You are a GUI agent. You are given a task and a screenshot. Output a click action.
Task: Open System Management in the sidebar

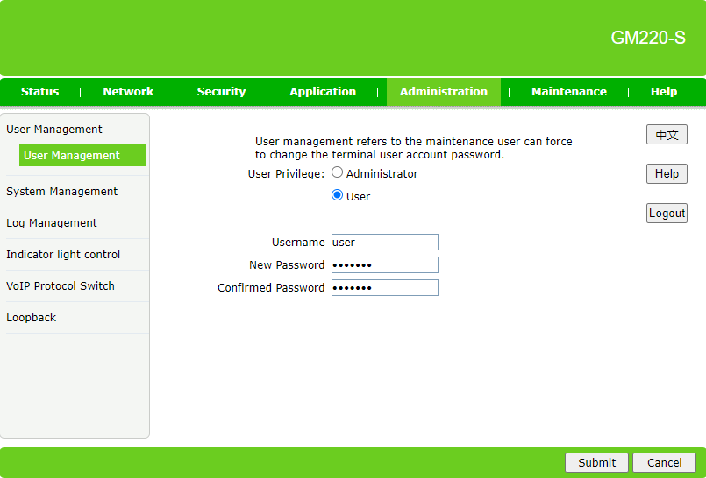click(x=61, y=192)
